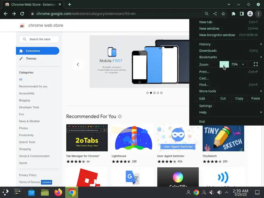264x198 pixels.
Task: Click the Copy button in Edit row
Action: pos(239,98)
